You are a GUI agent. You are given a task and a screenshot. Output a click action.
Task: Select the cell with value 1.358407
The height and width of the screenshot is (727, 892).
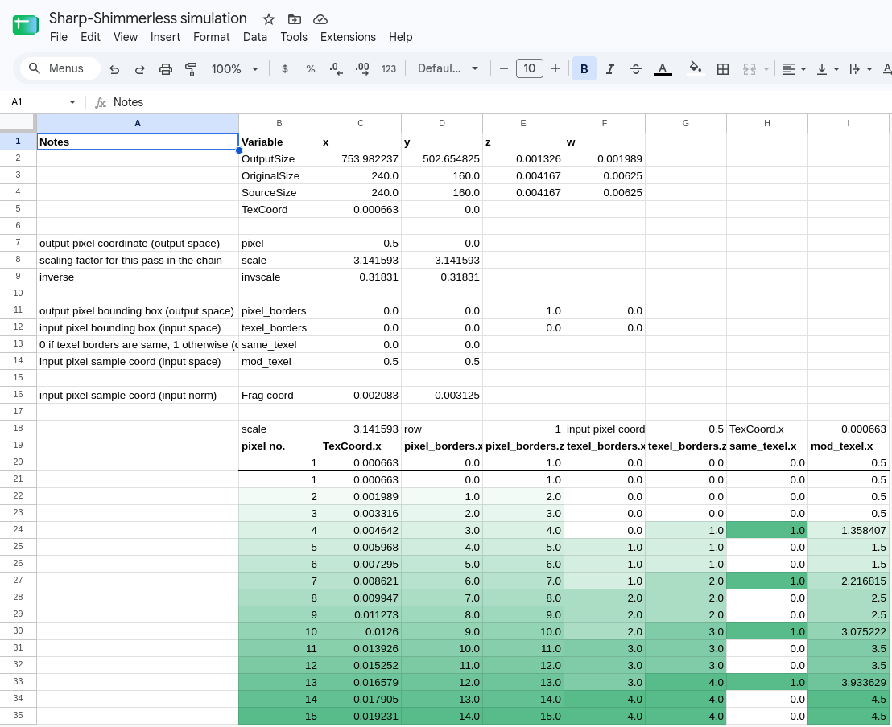(849, 530)
